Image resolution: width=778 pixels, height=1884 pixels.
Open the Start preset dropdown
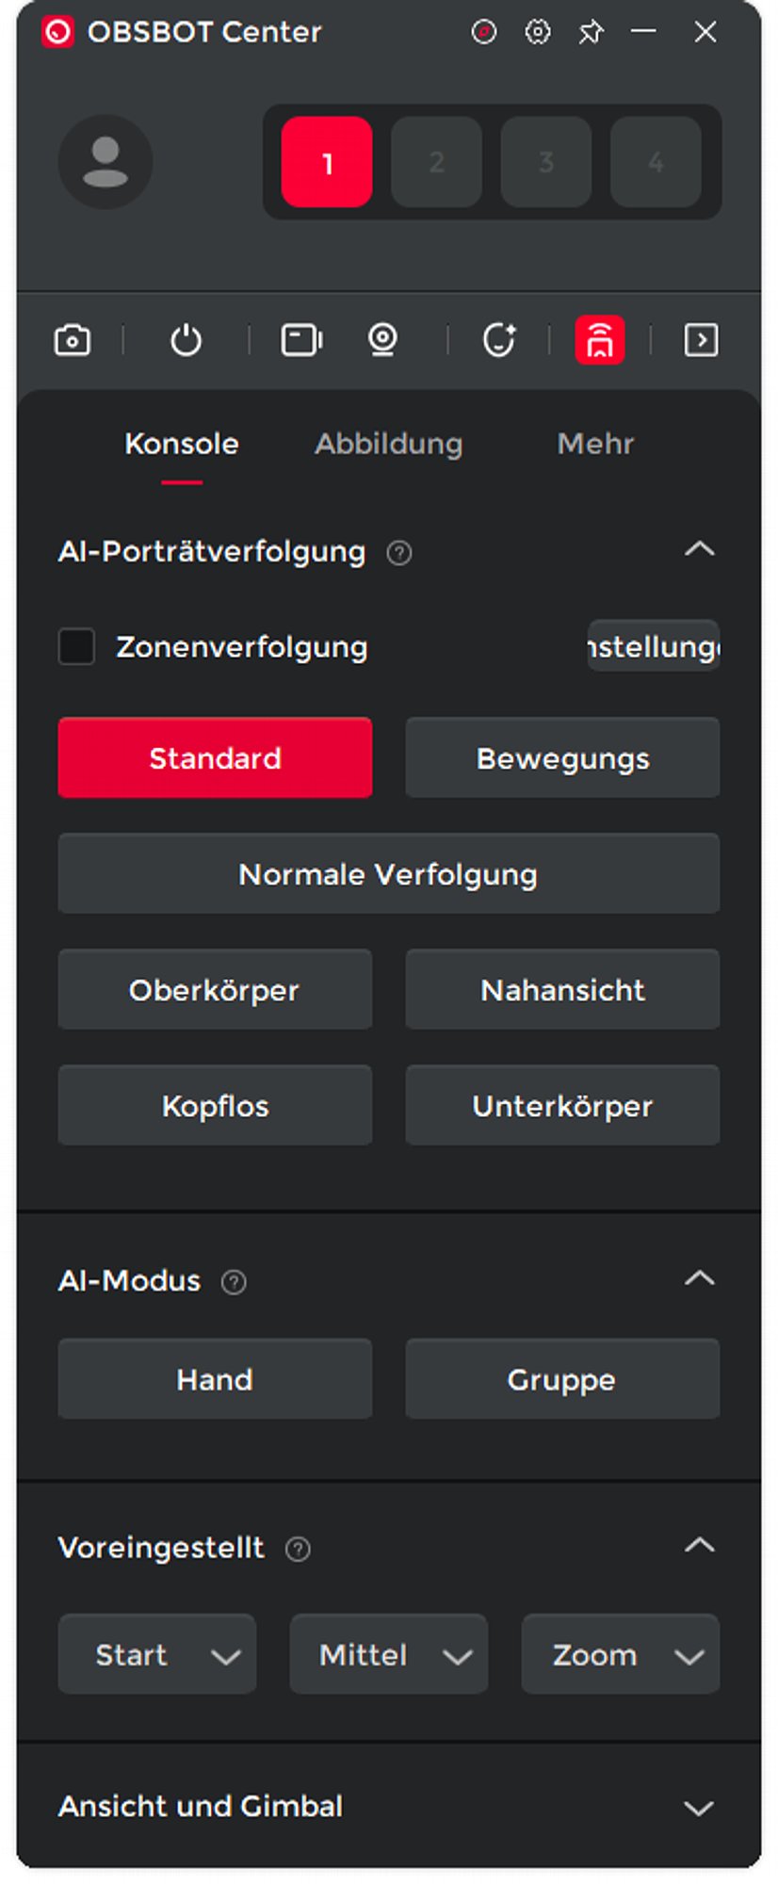(x=157, y=1655)
